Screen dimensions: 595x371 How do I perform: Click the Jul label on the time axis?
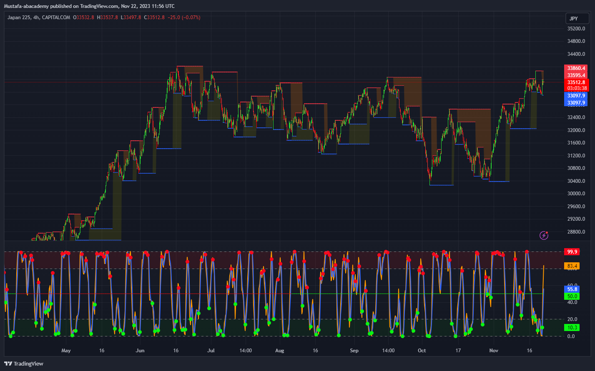211,351
